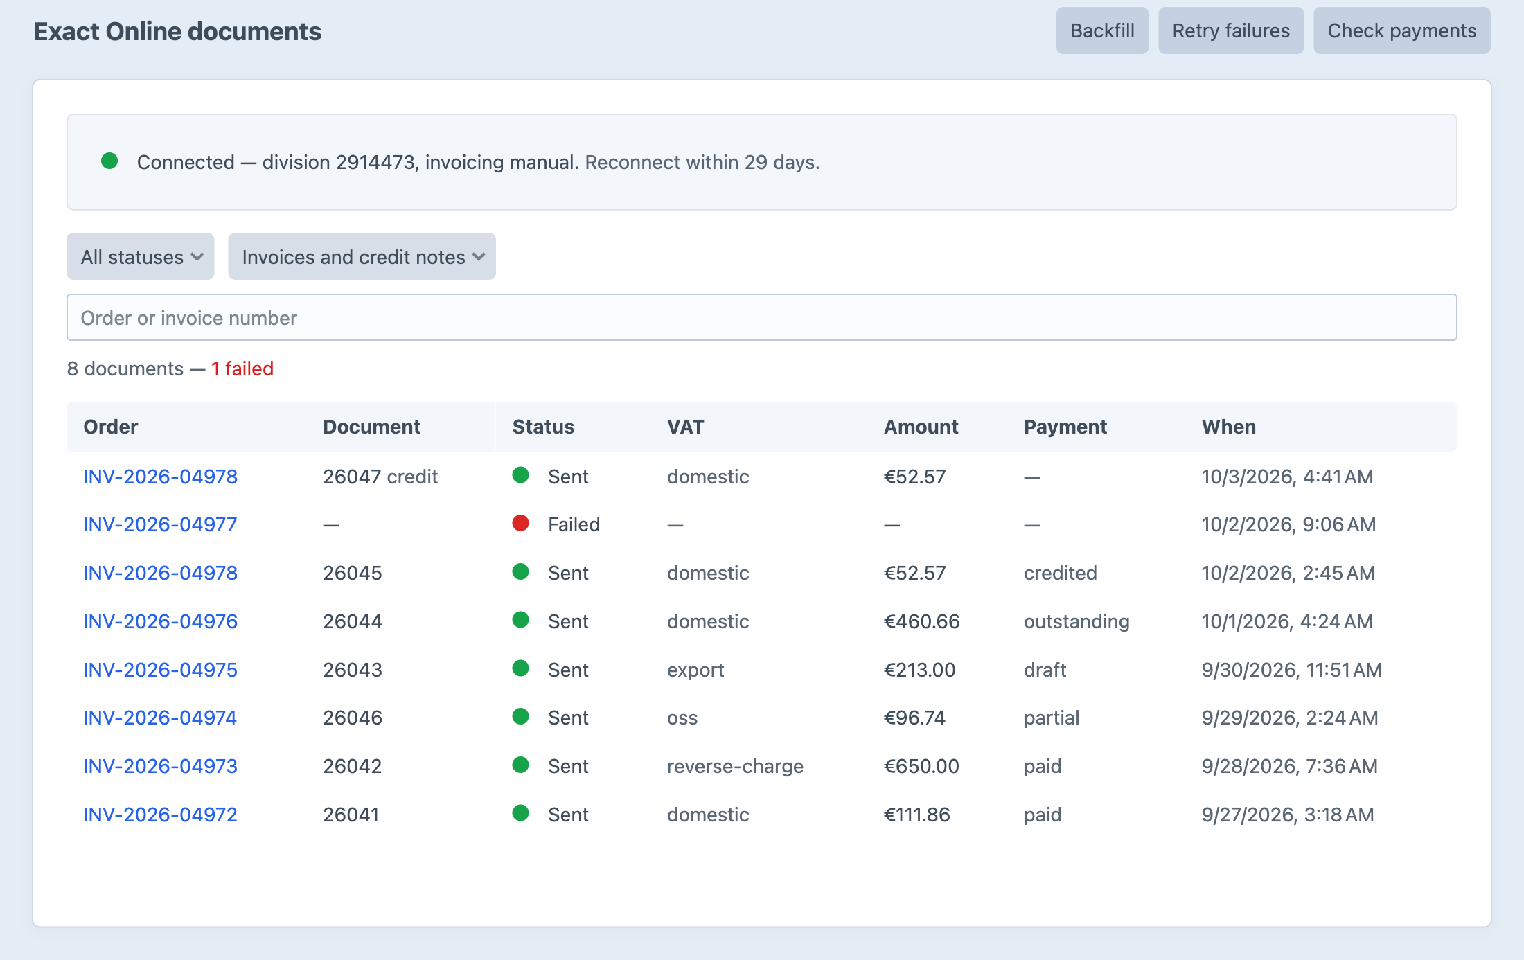This screenshot has height=960, width=1524.
Task: Click the '1 failed' text
Action: [242, 368]
